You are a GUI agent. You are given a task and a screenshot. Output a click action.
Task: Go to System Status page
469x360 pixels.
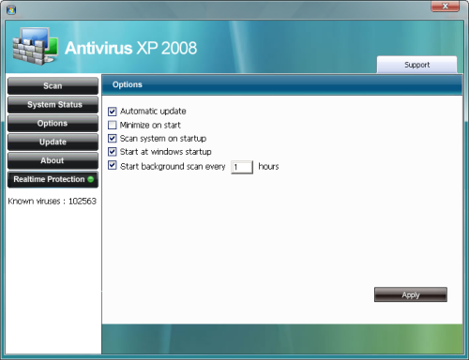[53, 105]
